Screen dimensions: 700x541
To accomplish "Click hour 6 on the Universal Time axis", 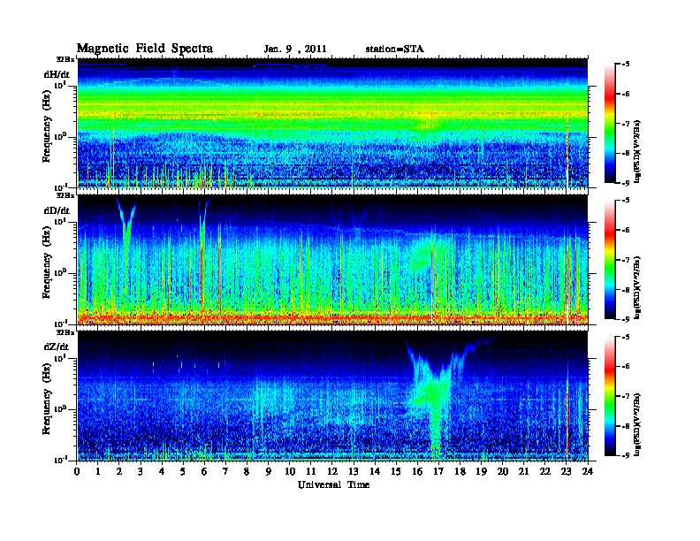I will click(x=204, y=471).
